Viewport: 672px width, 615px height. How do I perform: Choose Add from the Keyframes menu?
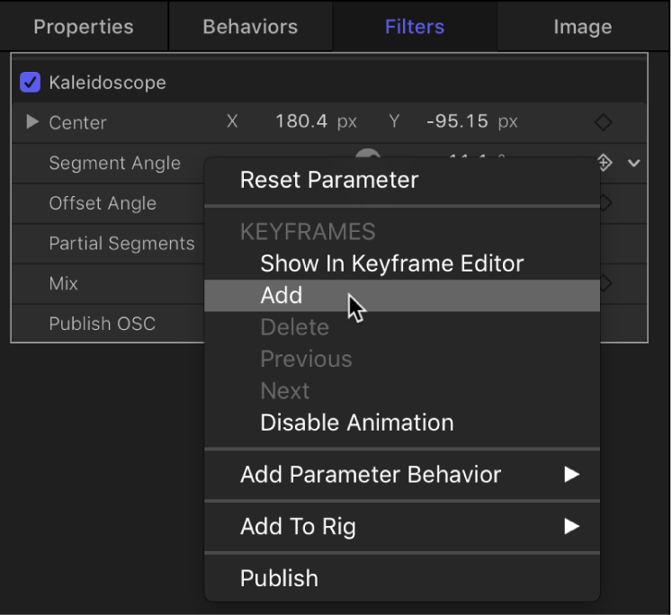[x=282, y=296]
